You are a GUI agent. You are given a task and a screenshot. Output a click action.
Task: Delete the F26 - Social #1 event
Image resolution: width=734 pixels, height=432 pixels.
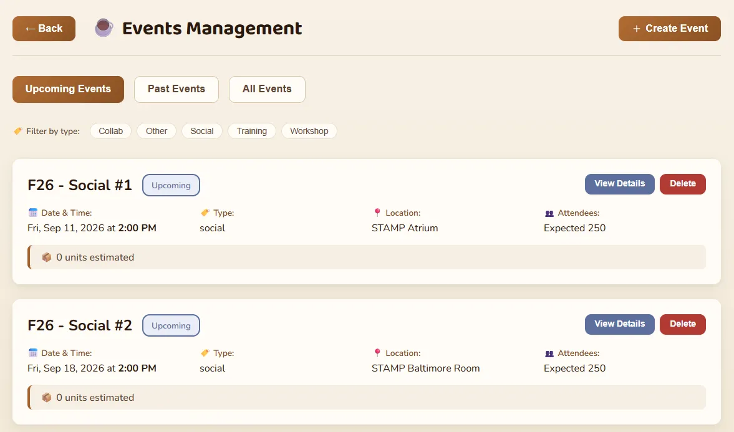click(x=682, y=184)
